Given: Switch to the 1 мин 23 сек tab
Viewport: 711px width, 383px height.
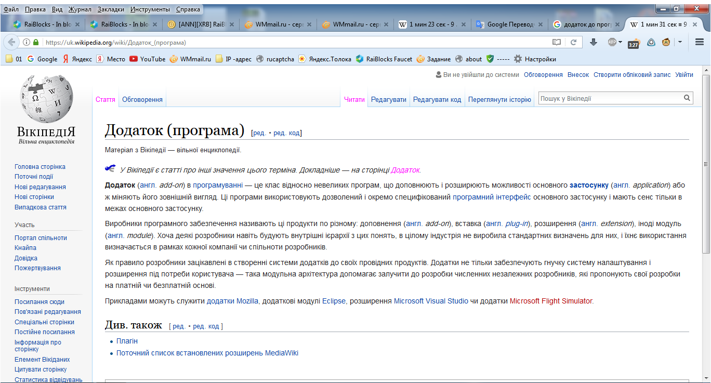Looking at the screenshot, I should coord(433,24).
